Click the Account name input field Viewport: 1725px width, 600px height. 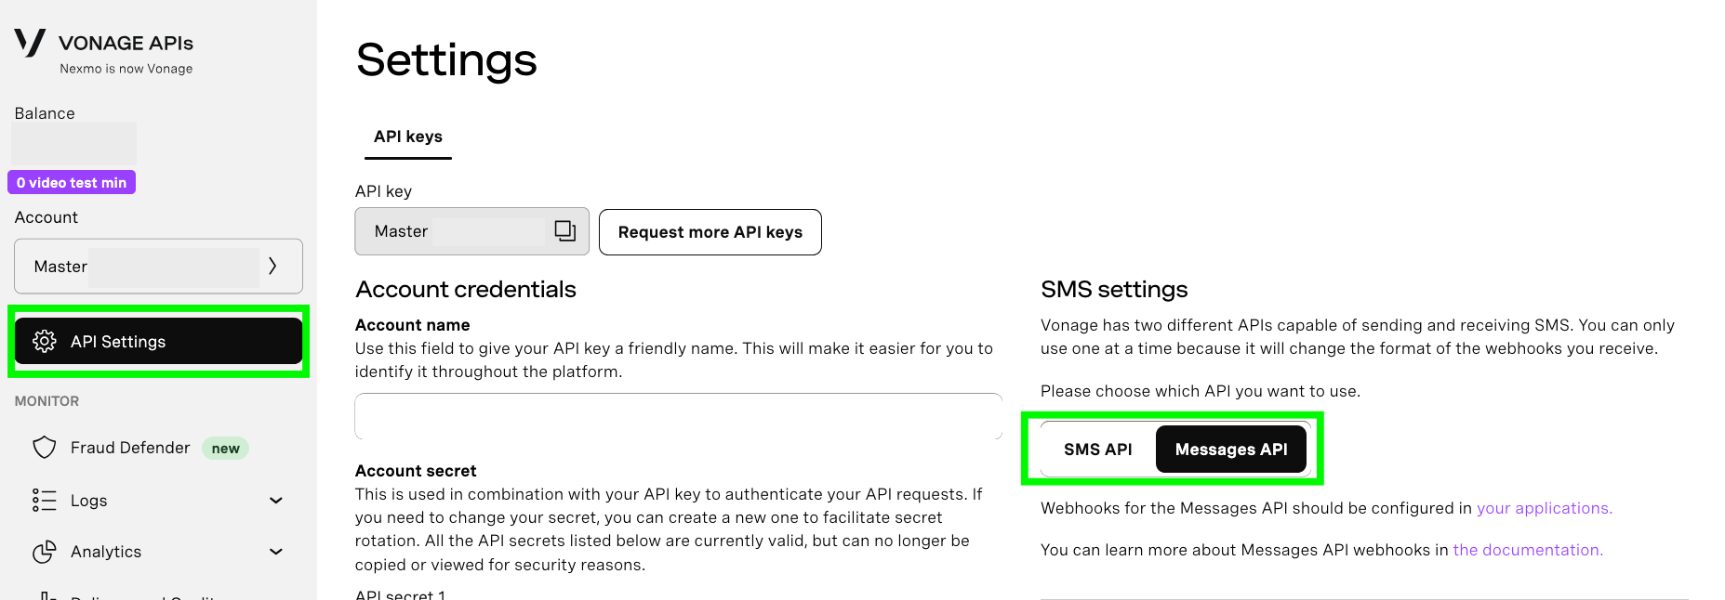point(677,417)
